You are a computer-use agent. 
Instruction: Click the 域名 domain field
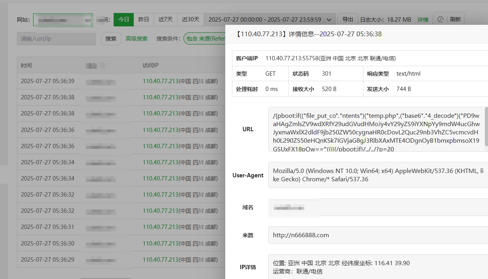[378, 207]
